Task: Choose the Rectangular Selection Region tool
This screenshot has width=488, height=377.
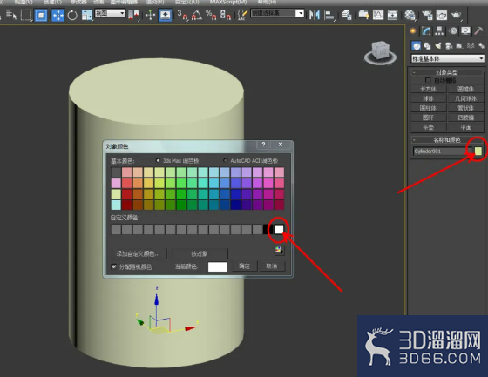Action: pos(26,15)
